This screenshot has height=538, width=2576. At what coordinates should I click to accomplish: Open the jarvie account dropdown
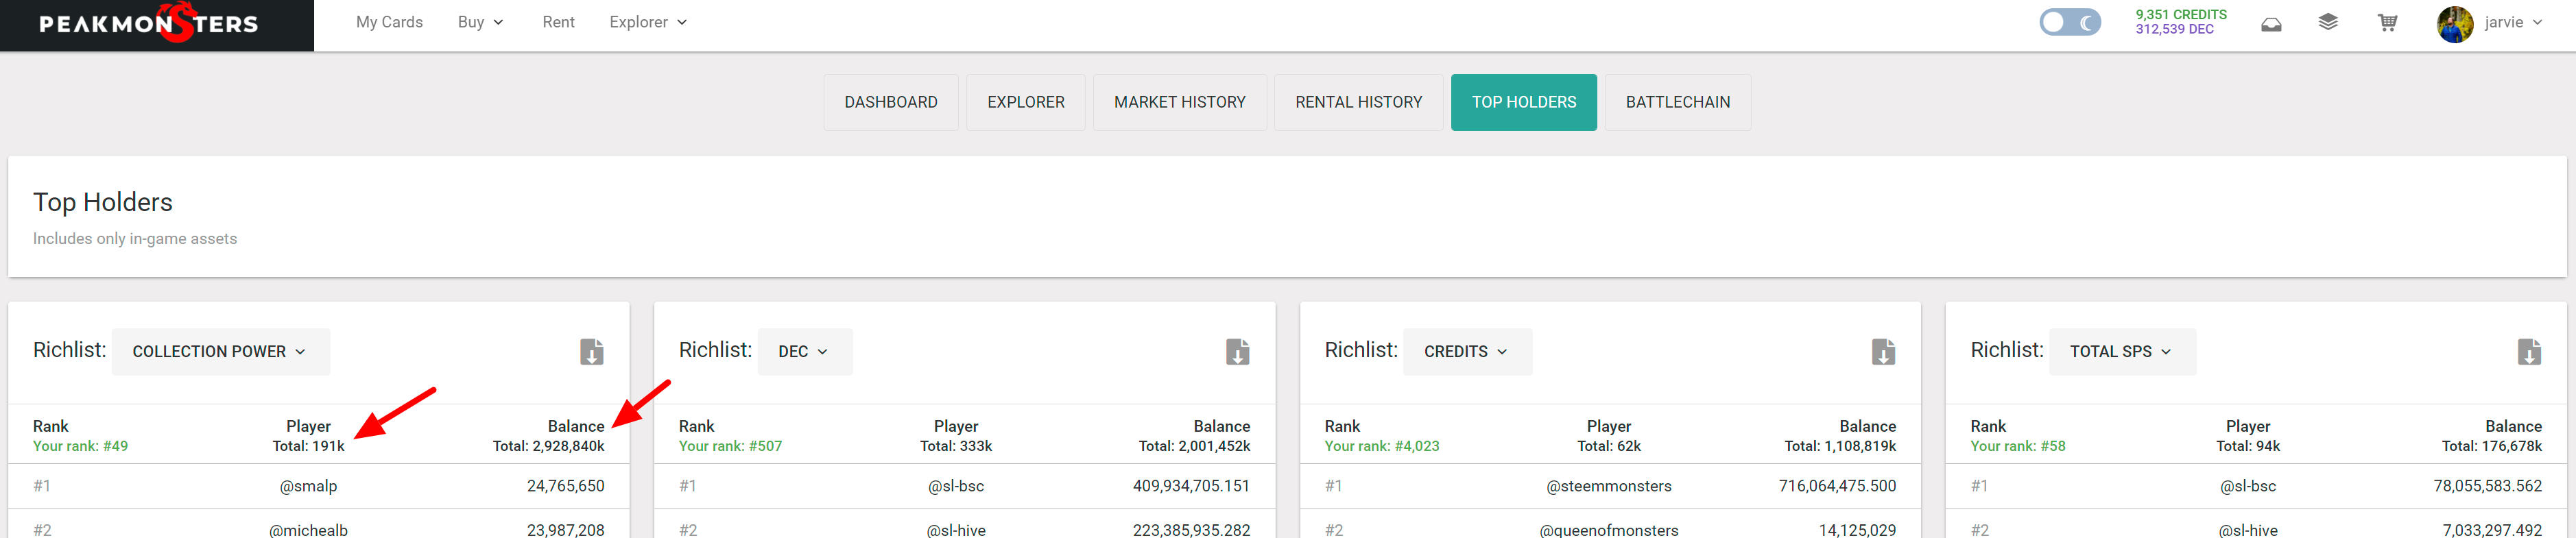click(x=2513, y=22)
